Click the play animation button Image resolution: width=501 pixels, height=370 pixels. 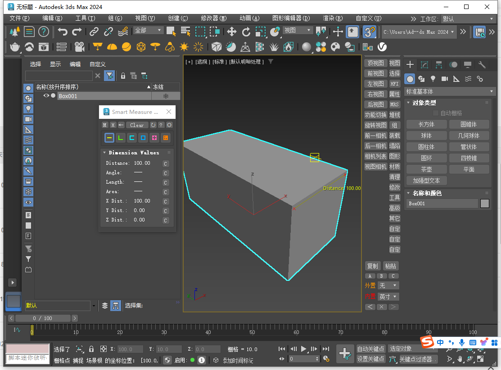click(303, 349)
